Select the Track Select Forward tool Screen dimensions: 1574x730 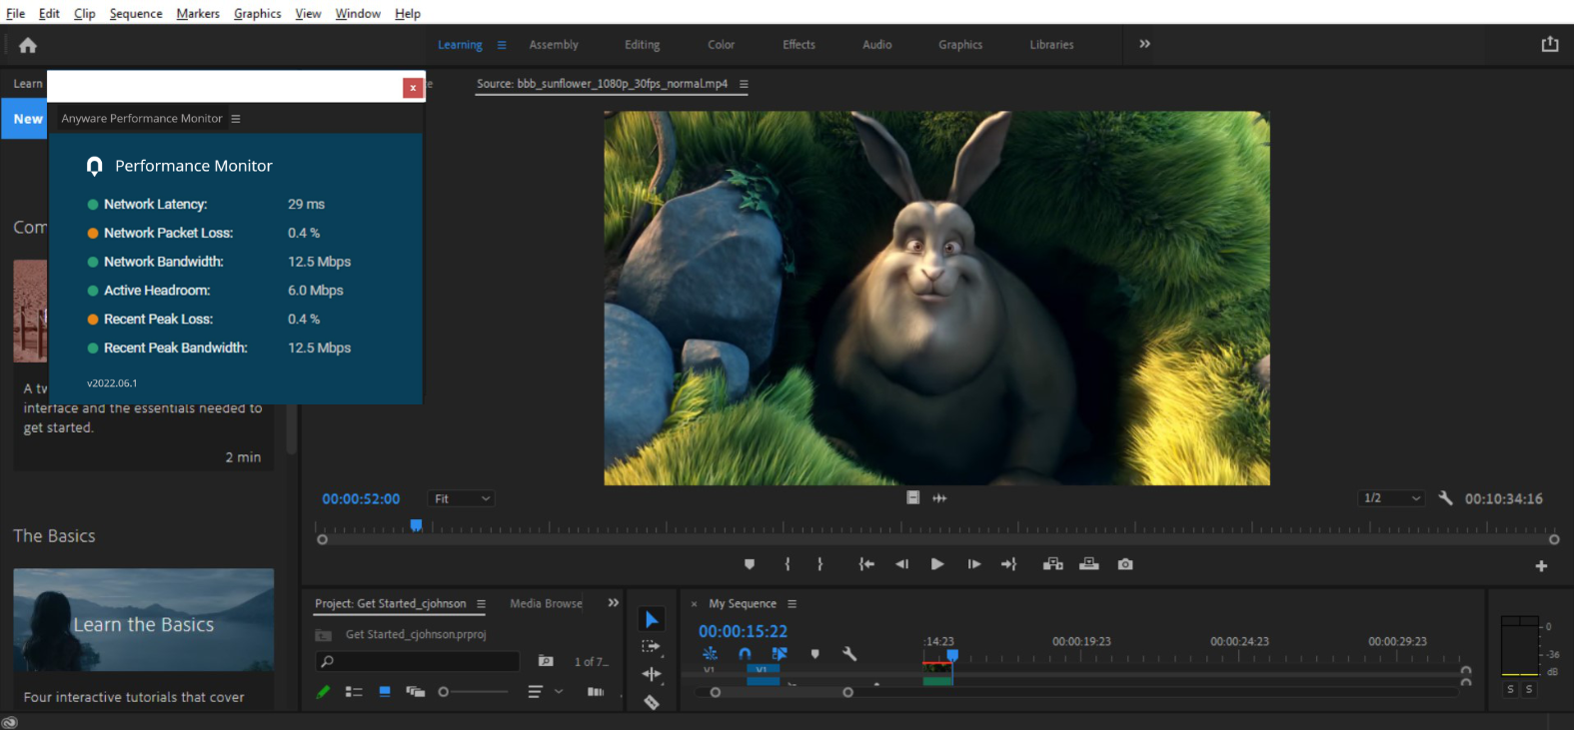point(652,646)
